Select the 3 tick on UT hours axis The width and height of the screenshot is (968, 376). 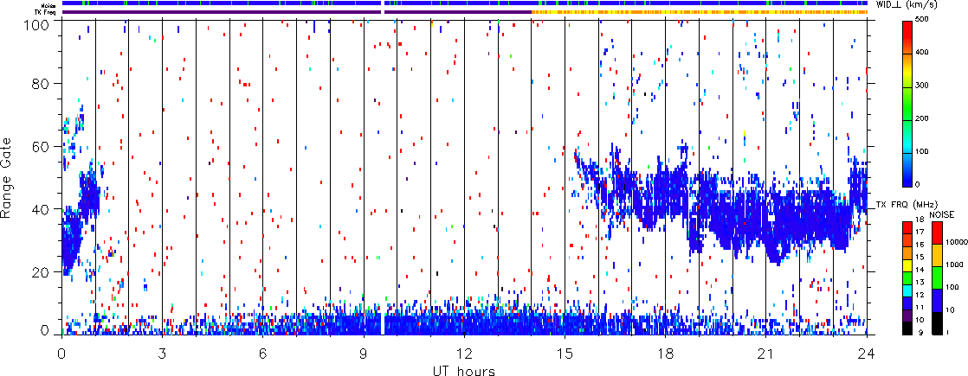tap(162, 354)
